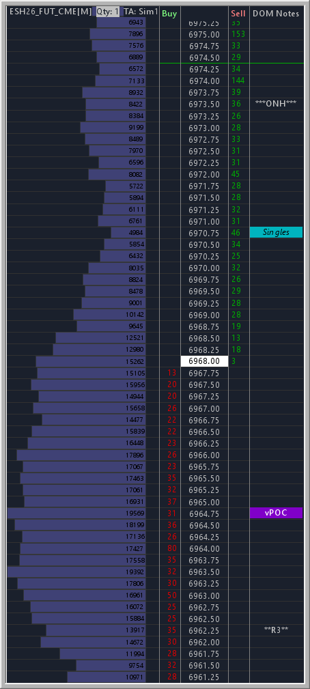Click ask size 46 at 6970.75
Image resolution: width=310 pixels, height=689 pixels.
pyautogui.click(x=236, y=232)
